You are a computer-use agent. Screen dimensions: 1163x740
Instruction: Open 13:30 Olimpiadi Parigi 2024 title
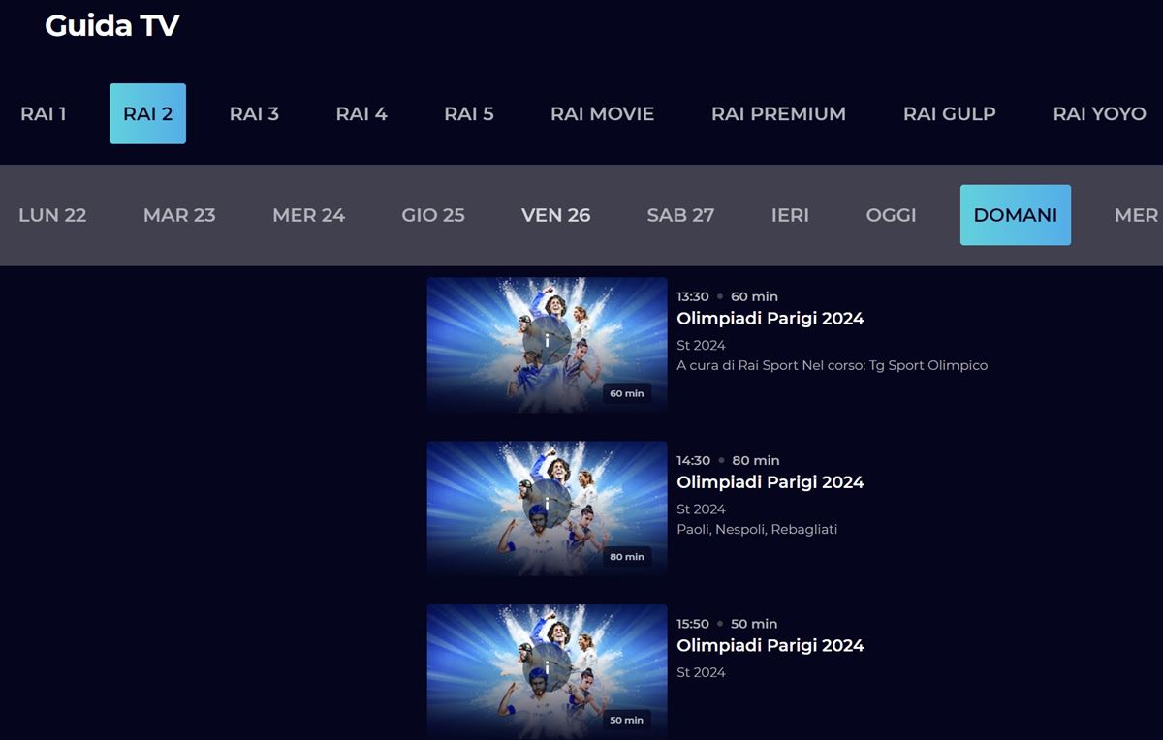coord(770,318)
